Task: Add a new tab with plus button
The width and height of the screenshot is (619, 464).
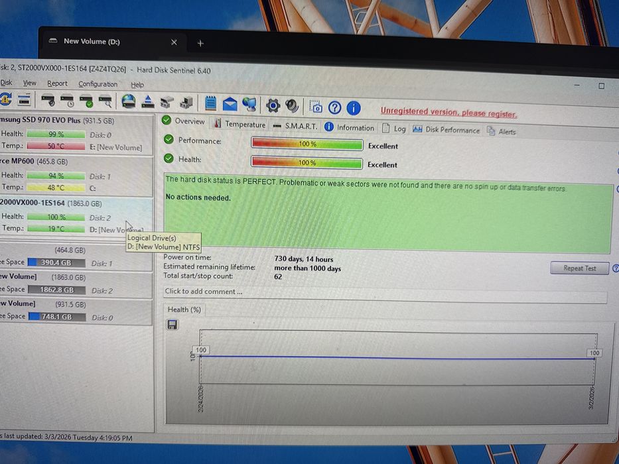Action: tap(200, 43)
